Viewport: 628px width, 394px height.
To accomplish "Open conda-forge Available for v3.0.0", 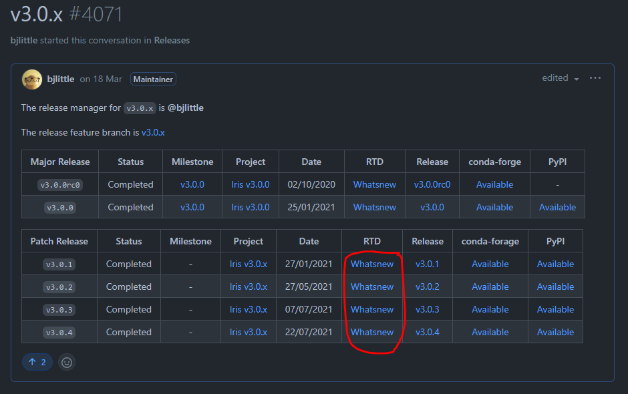I will pos(494,208).
